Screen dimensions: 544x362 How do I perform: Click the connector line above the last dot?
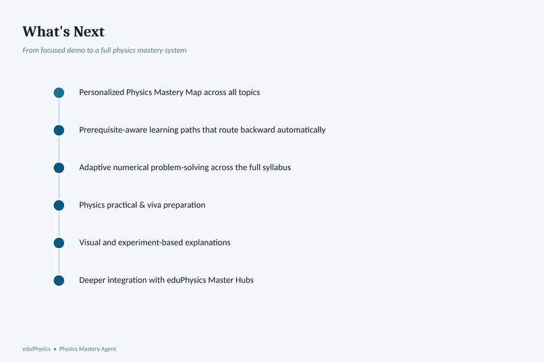pos(59,262)
